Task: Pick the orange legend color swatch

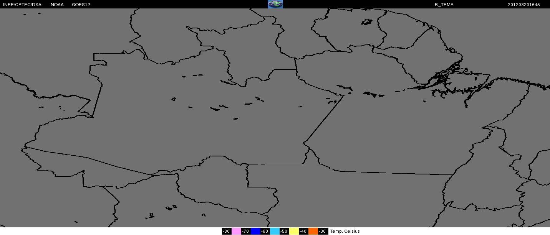Action: coord(313,231)
